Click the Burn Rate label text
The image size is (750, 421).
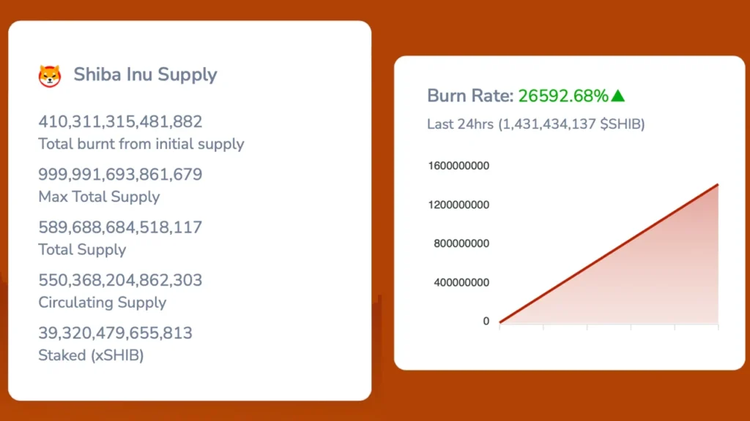pos(470,96)
